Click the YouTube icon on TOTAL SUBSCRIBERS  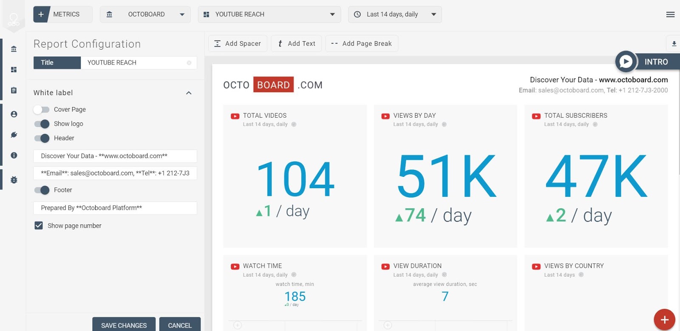[536, 116]
